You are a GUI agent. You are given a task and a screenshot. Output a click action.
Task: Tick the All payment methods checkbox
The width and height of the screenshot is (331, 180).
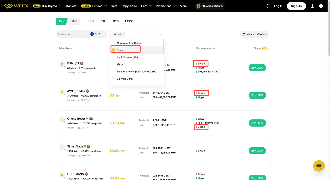pos(114,43)
